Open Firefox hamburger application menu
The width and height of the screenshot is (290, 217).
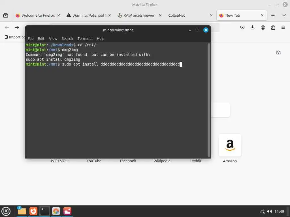283,27
